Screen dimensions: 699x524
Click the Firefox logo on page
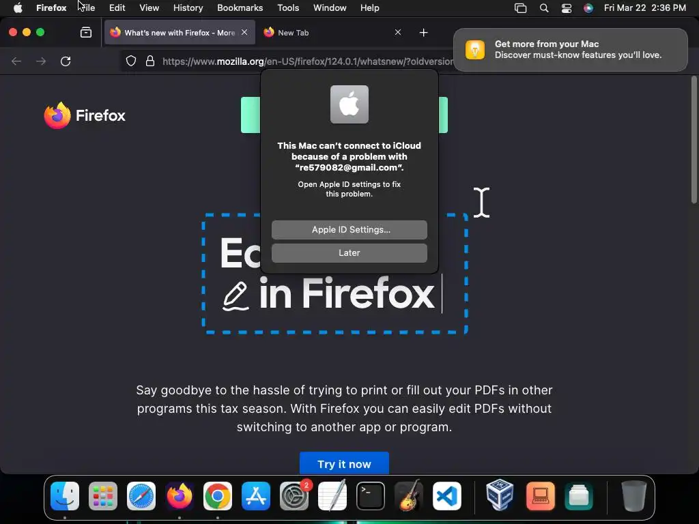coord(85,115)
